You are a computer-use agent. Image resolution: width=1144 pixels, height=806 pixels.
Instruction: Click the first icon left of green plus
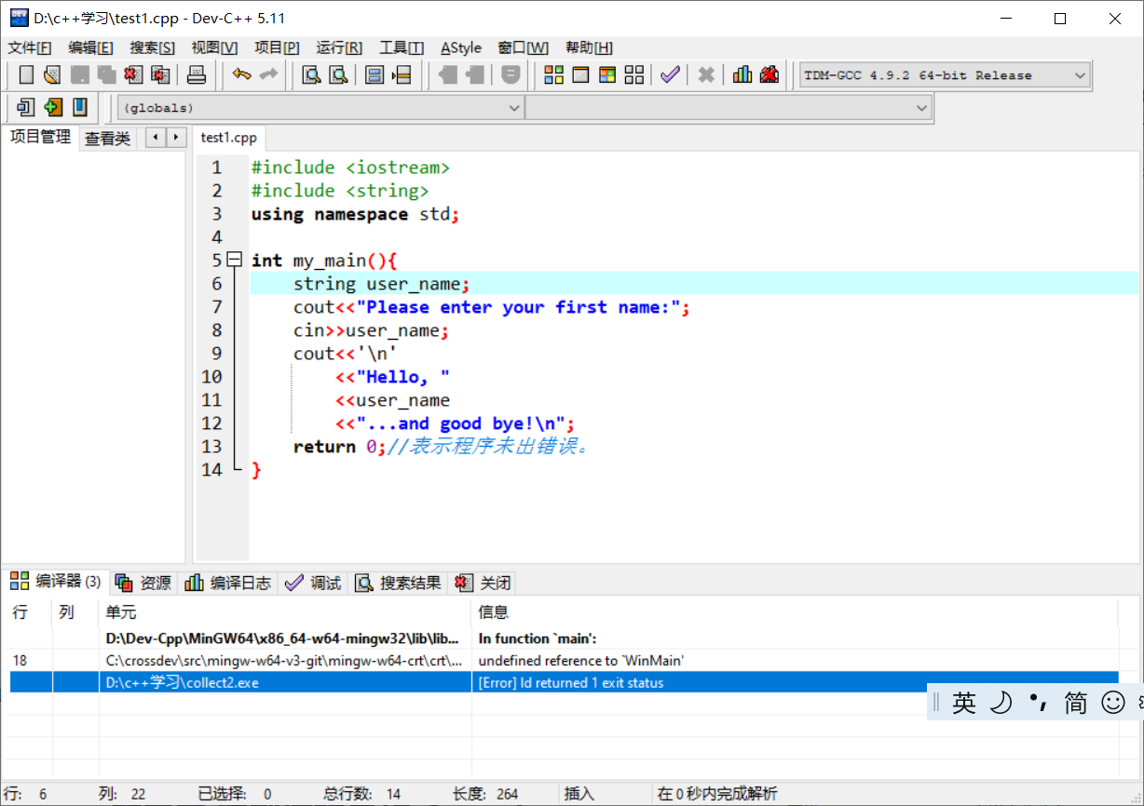coord(26,107)
